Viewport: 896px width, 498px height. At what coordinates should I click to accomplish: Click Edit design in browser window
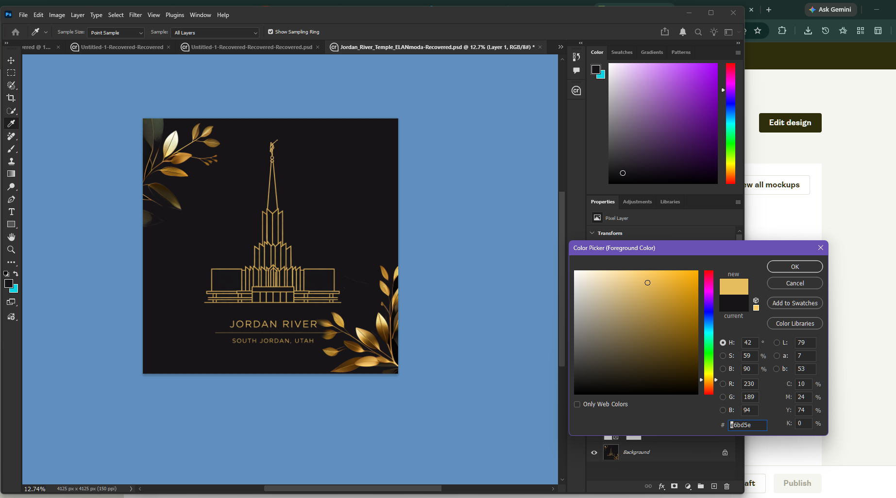[790, 123]
